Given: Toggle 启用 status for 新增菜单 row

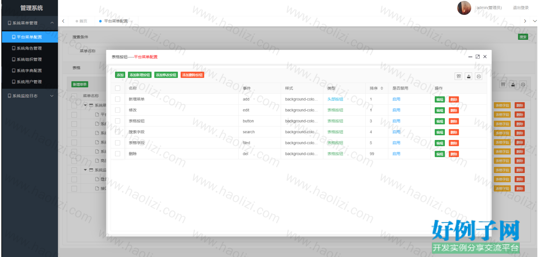Looking at the screenshot, I should (x=396, y=99).
